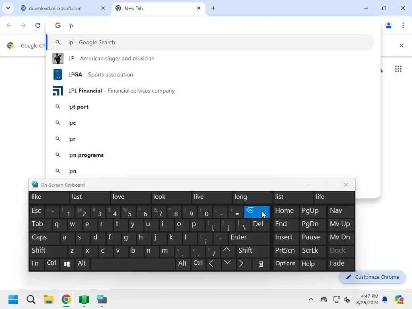Open a new tab with plus button
This screenshot has height=309, width=412.
click(213, 8)
